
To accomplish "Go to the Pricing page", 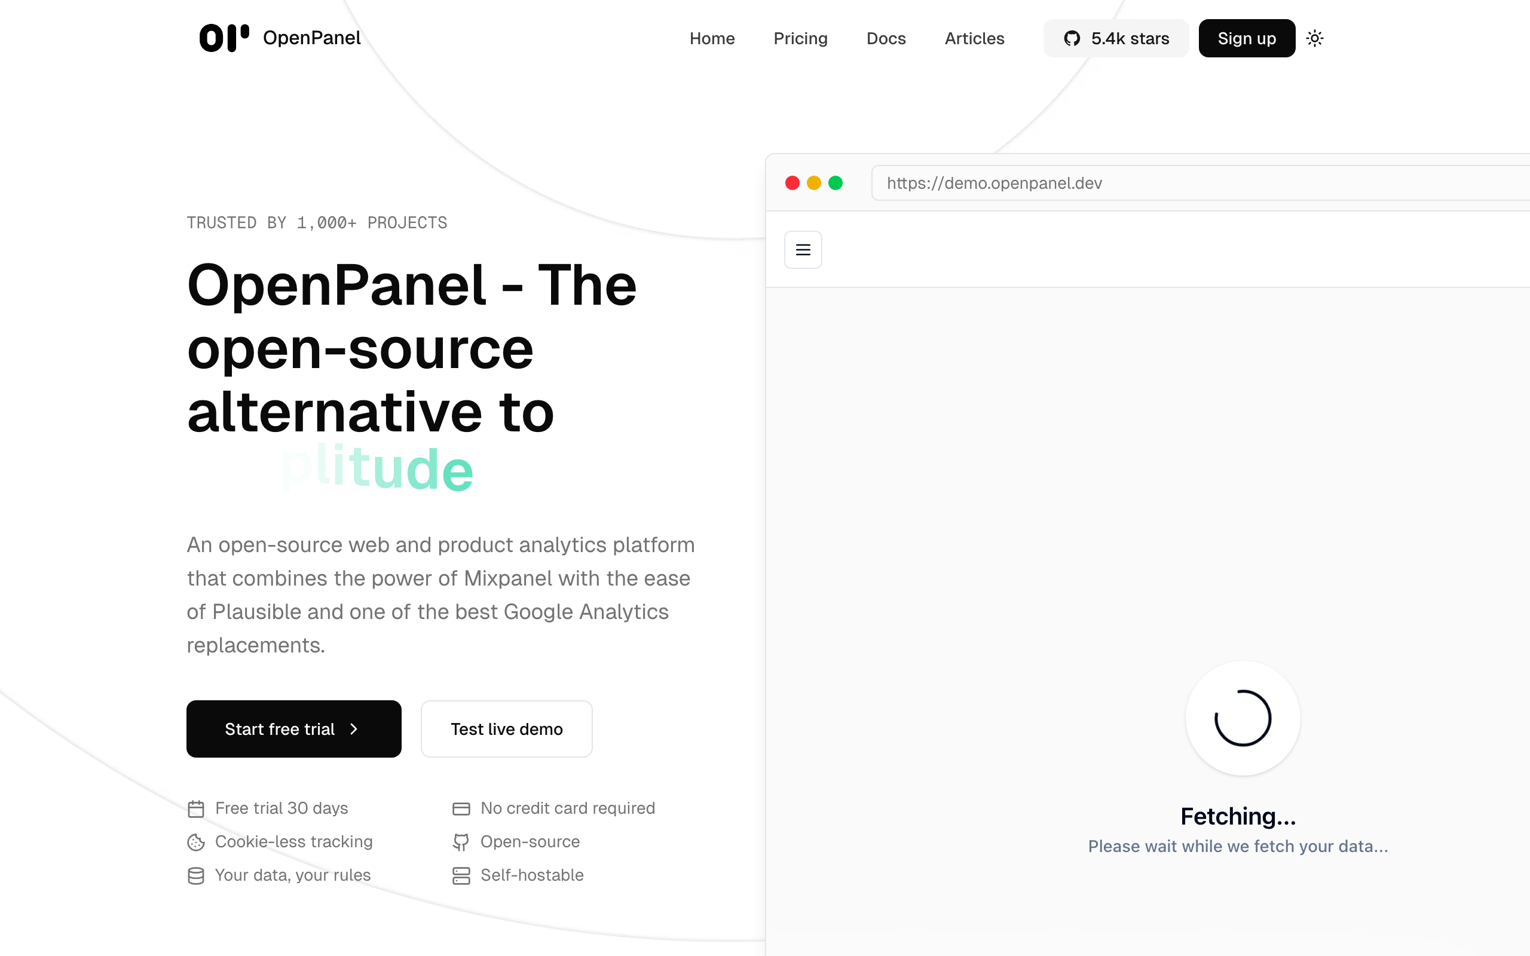I will coord(800,39).
